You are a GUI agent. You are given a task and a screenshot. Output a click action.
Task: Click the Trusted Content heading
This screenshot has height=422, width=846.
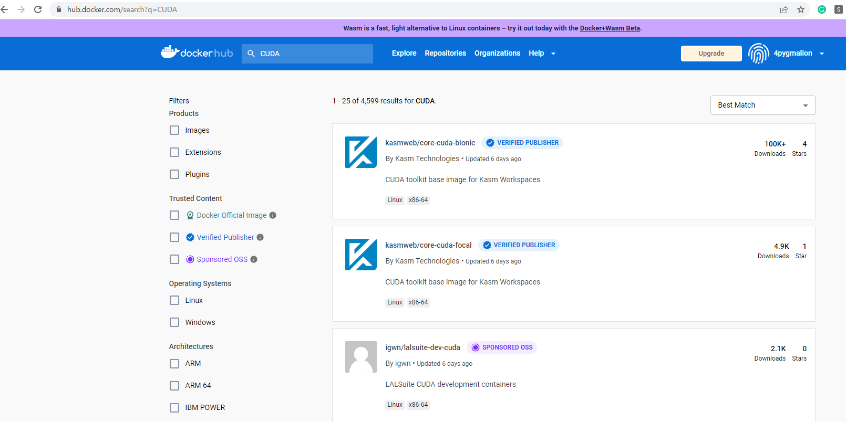[x=195, y=198]
